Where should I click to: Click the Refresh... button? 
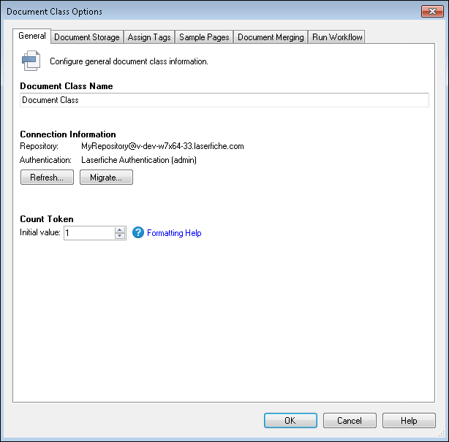click(47, 178)
